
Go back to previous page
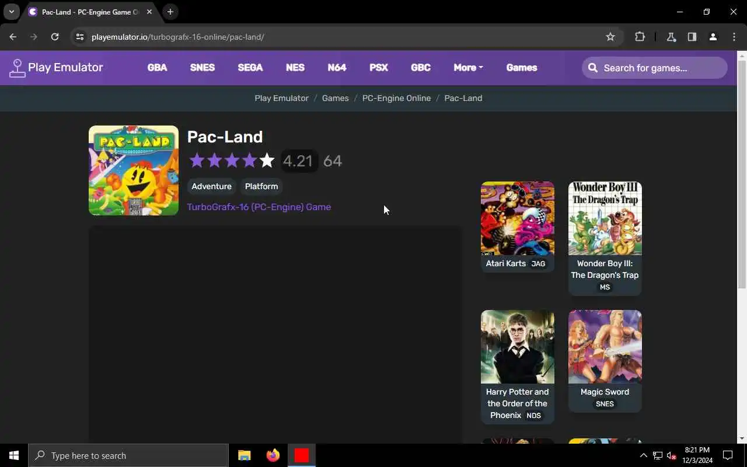point(13,37)
